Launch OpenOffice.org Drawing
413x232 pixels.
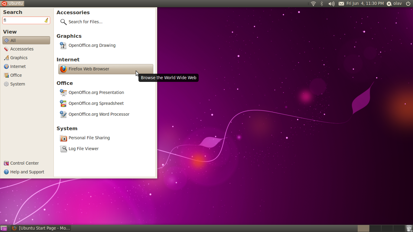pyautogui.click(x=106, y=45)
